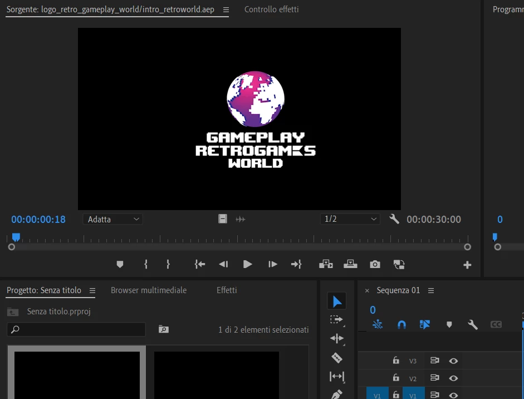Select Progetto: Senza titolo tab
524x399 pixels.
[44, 290]
